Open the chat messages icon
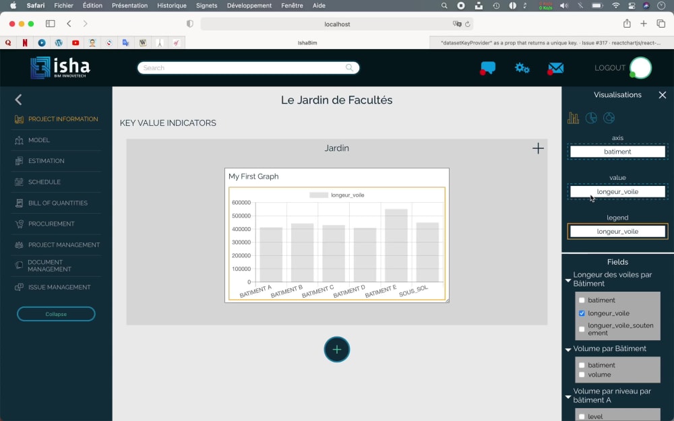This screenshot has width=674, height=421. [x=487, y=68]
